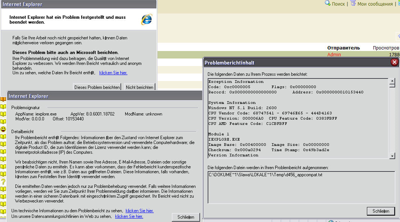Close the Detailbericht dialog via Schließen
This screenshot has width=400, height=222.
point(186,217)
